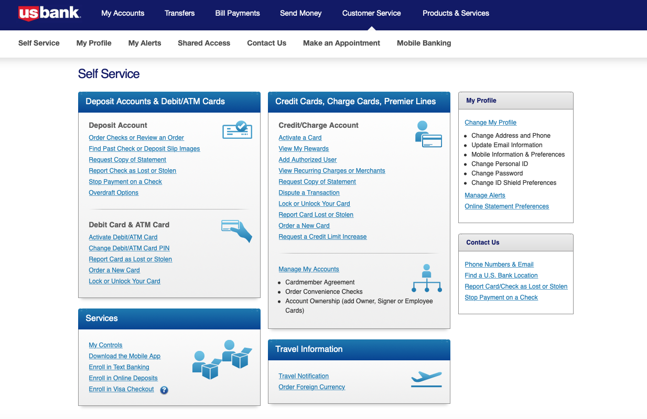Click Enroll in Visa Checkout

pos(122,389)
